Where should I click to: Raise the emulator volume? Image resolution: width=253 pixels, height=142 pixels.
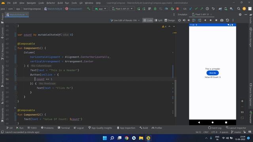coord(184,20)
